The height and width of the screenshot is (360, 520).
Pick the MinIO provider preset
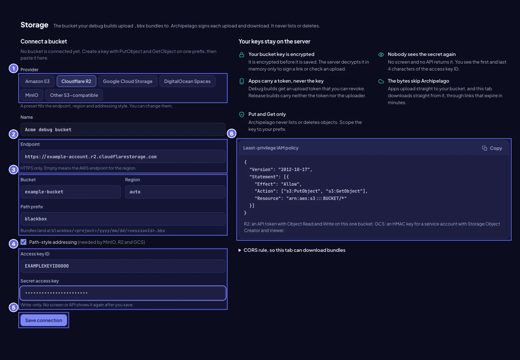(x=32, y=95)
